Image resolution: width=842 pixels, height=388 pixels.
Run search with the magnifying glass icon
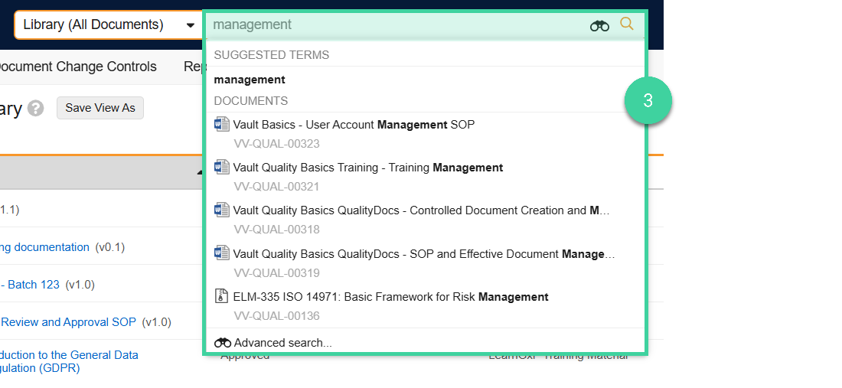627,24
